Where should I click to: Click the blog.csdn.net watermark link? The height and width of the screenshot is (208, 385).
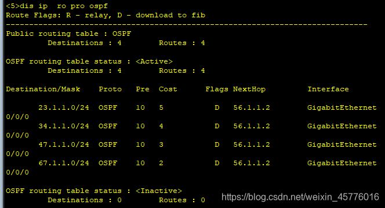click(300, 197)
